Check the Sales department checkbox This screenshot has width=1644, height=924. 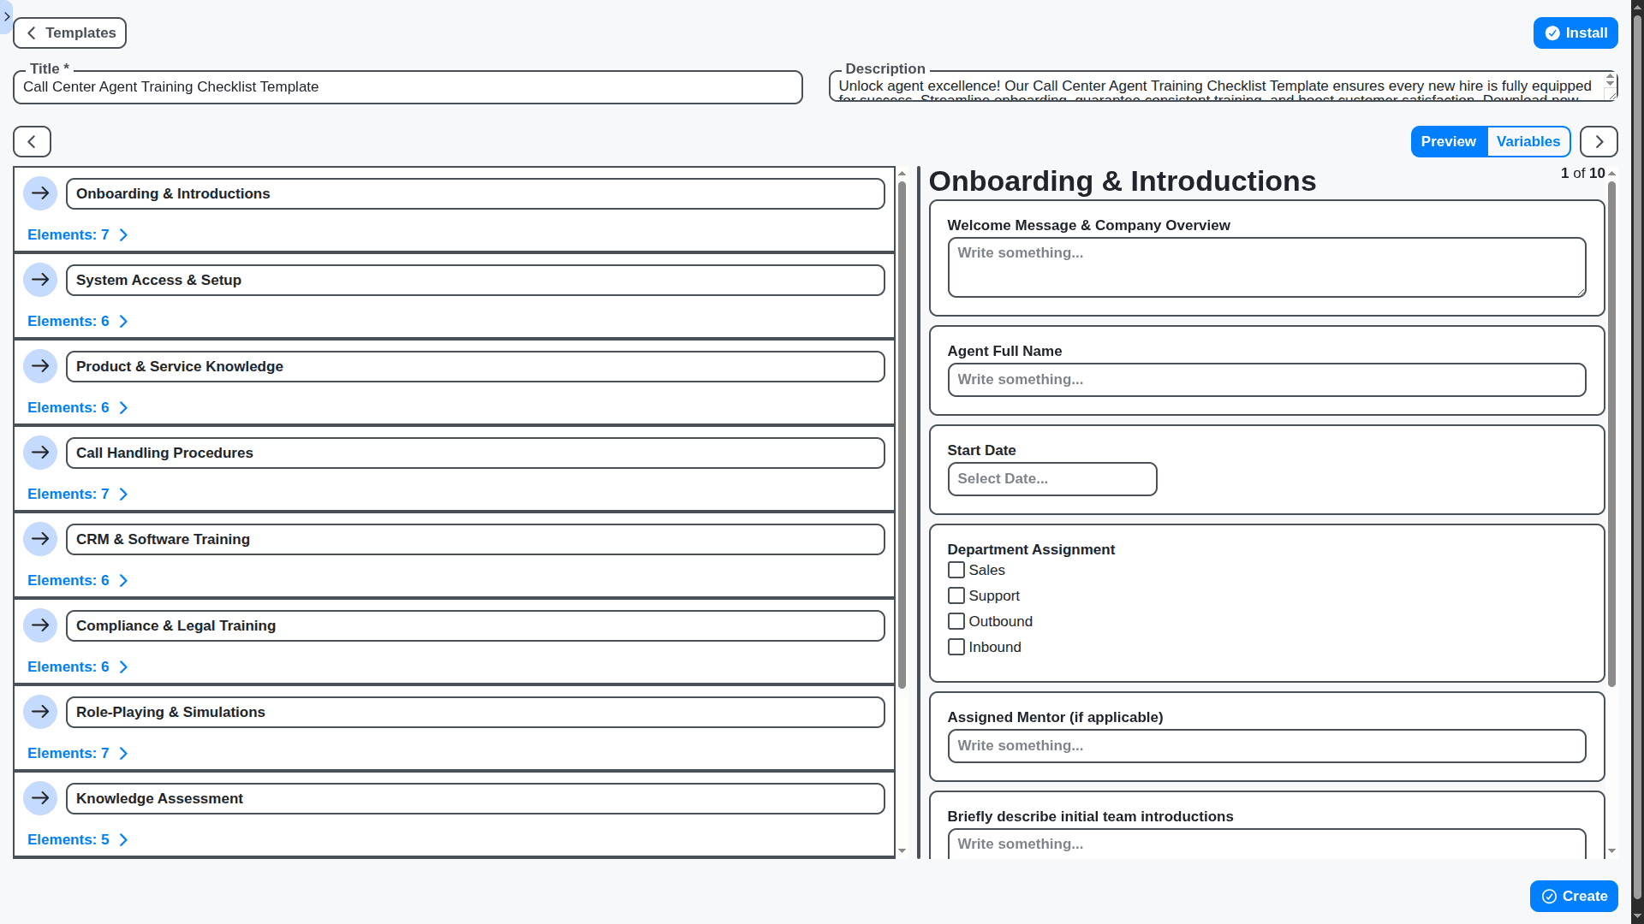pyautogui.click(x=956, y=570)
